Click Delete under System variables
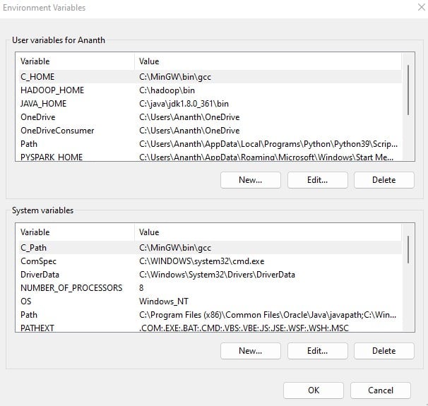 tap(384, 351)
